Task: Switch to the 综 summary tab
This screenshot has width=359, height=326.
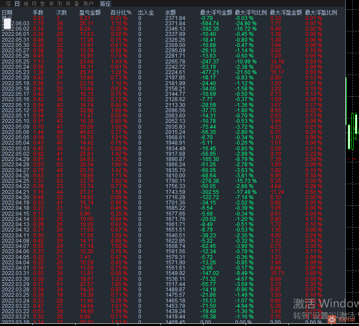Action: click(8, 4)
